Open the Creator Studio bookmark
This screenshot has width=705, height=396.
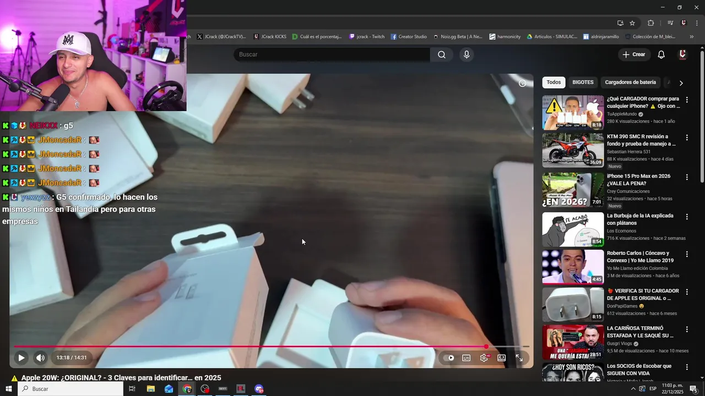tap(409, 37)
